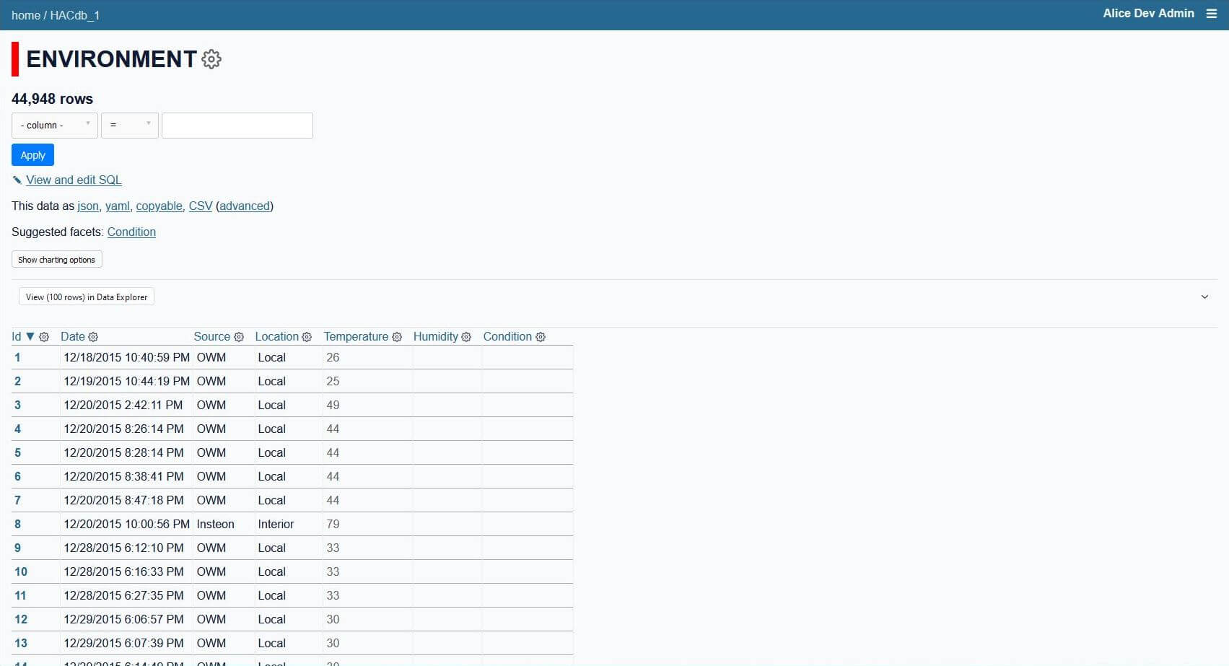Viewport: 1229px width, 666px height.
Task: Open the copyable data link
Action: coord(159,206)
